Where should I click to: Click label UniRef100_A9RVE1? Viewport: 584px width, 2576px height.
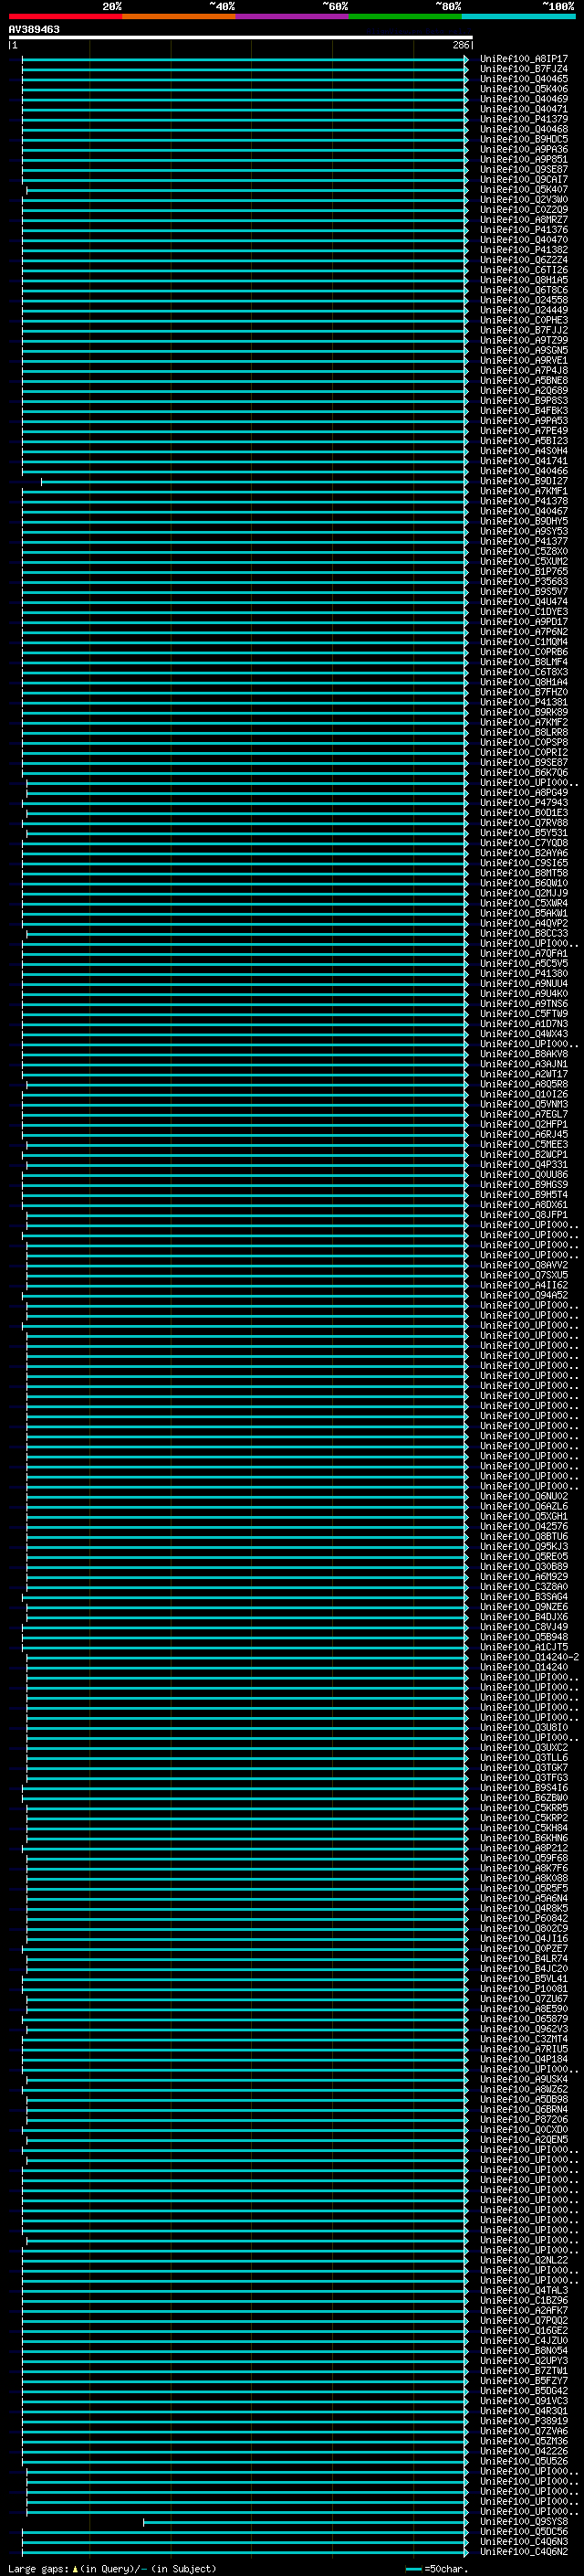pyautogui.click(x=523, y=360)
